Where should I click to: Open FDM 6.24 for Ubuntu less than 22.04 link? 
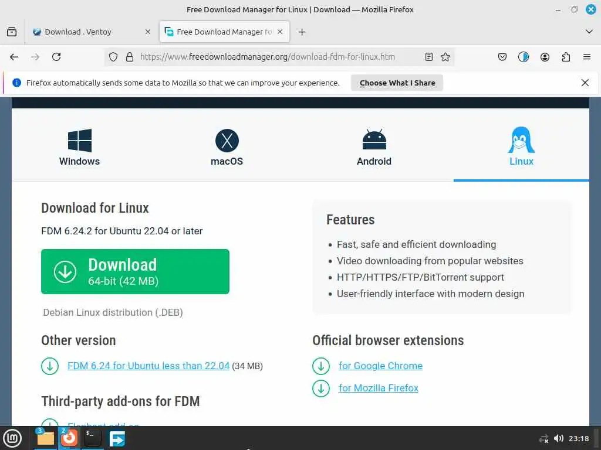point(148,366)
